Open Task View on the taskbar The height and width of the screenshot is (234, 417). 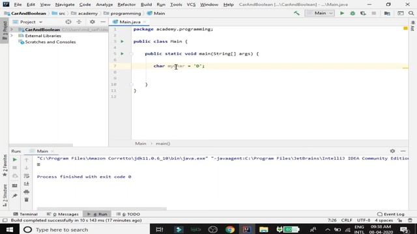[x=159, y=229]
